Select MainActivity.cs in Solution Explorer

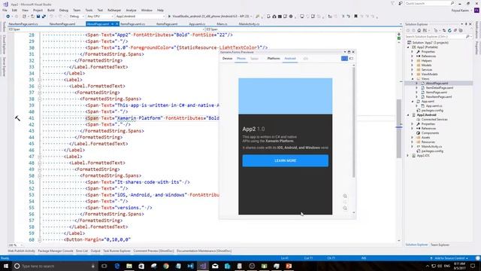pyautogui.click(x=431, y=147)
